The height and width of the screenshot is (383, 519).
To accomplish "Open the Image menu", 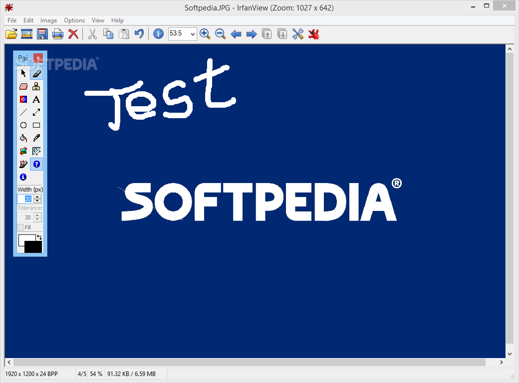I will click(x=49, y=20).
